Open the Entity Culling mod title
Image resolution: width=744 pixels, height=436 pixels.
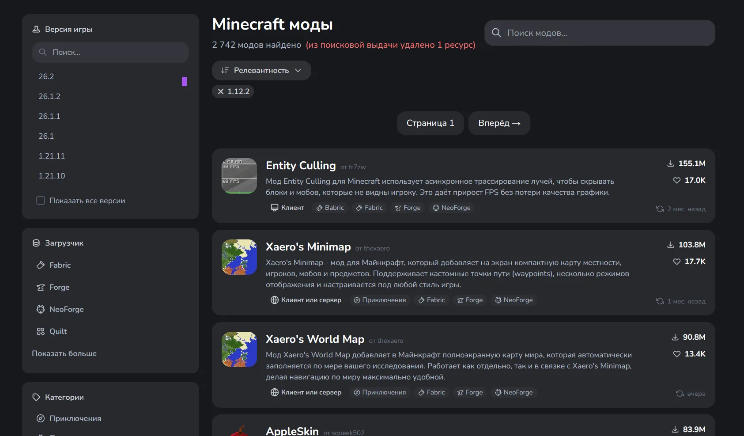301,166
